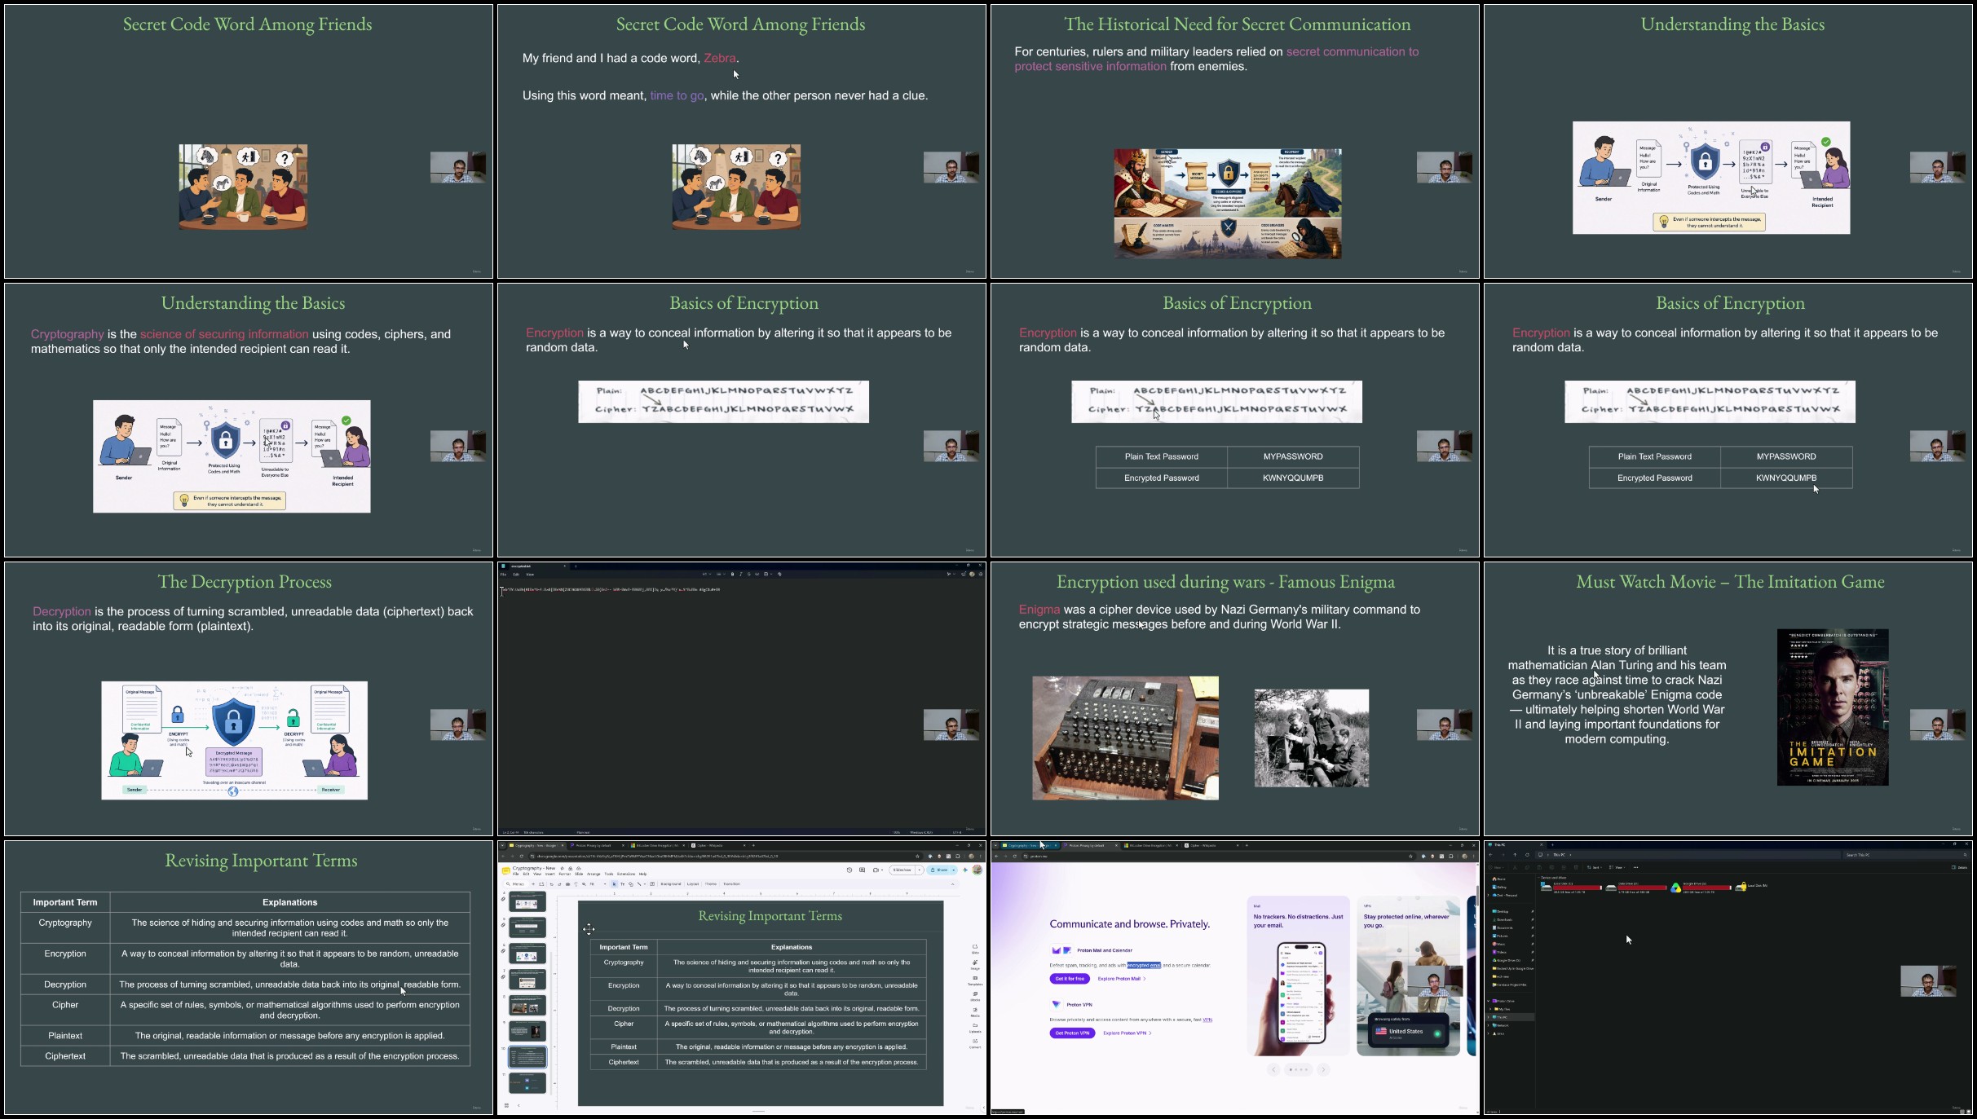
Task: Select the Imitation Game slide thumbnail in filmstrip
Action: click(x=527, y=1031)
